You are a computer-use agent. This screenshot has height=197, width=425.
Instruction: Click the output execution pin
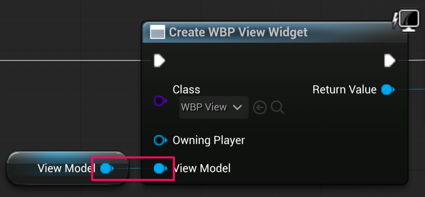coord(390,61)
